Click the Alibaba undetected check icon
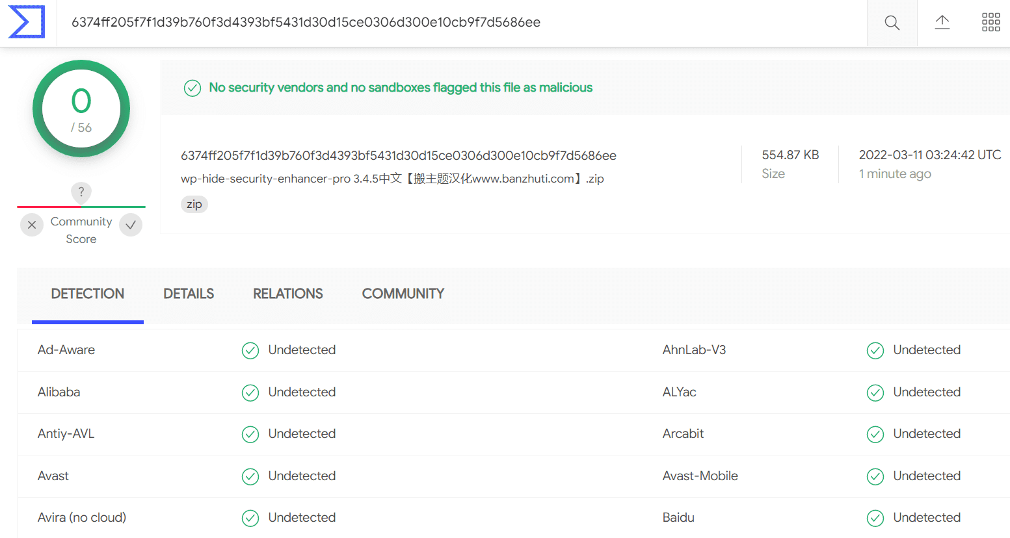Screen dimensions: 1010x538 250,393
